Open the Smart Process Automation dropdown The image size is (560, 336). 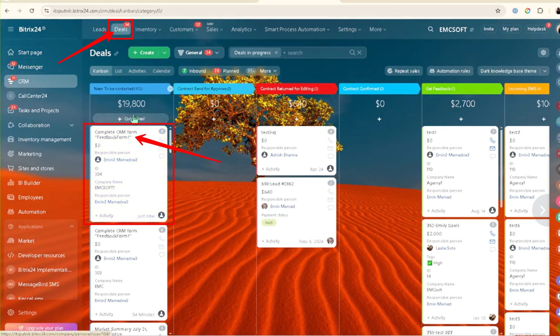(x=297, y=29)
